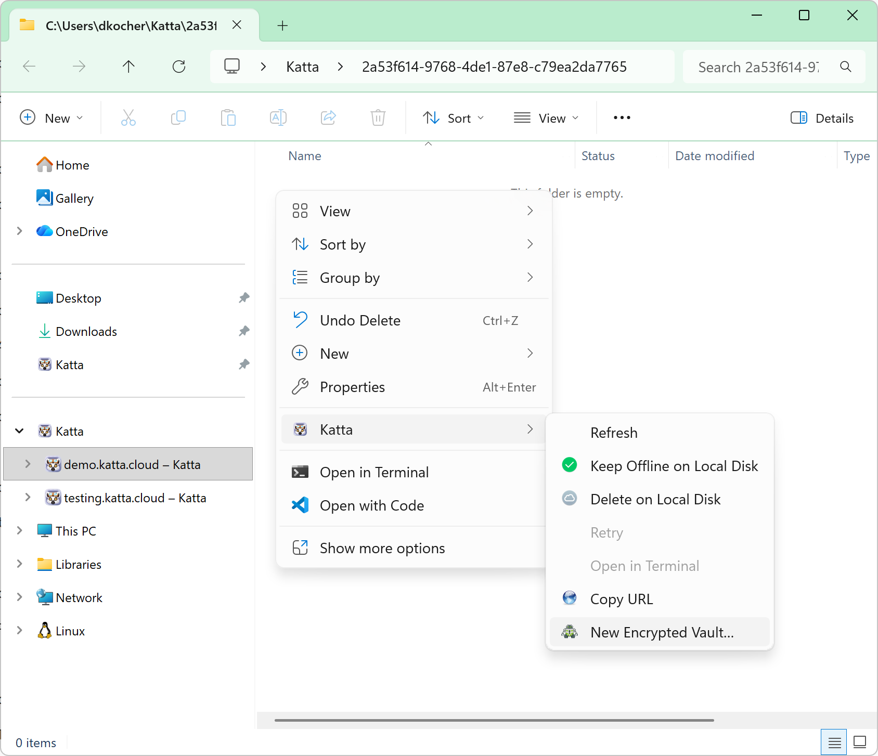Image resolution: width=878 pixels, height=756 pixels.
Task: Select Undo Delete in context menu
Action: click(414, 320)
